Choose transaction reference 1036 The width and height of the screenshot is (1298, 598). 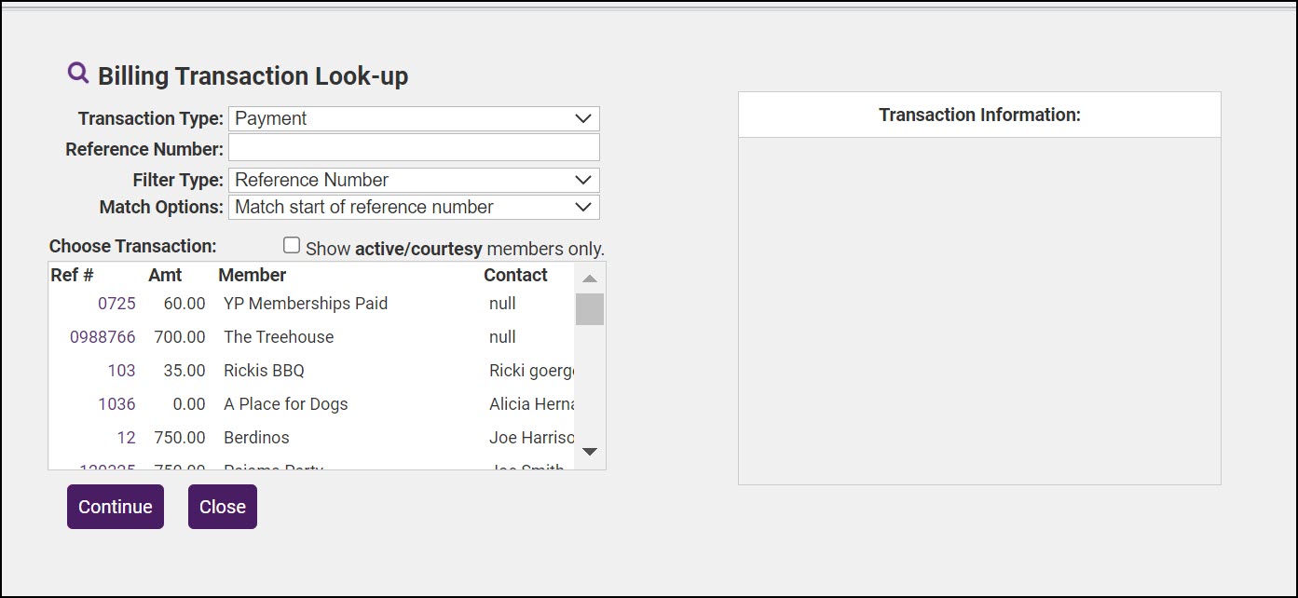[x=116, y=404]
